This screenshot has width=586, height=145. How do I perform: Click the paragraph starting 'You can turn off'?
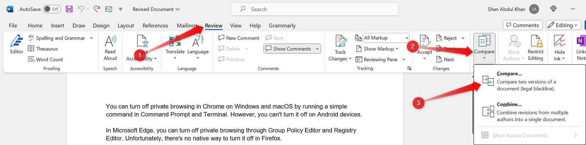point(234,110)
